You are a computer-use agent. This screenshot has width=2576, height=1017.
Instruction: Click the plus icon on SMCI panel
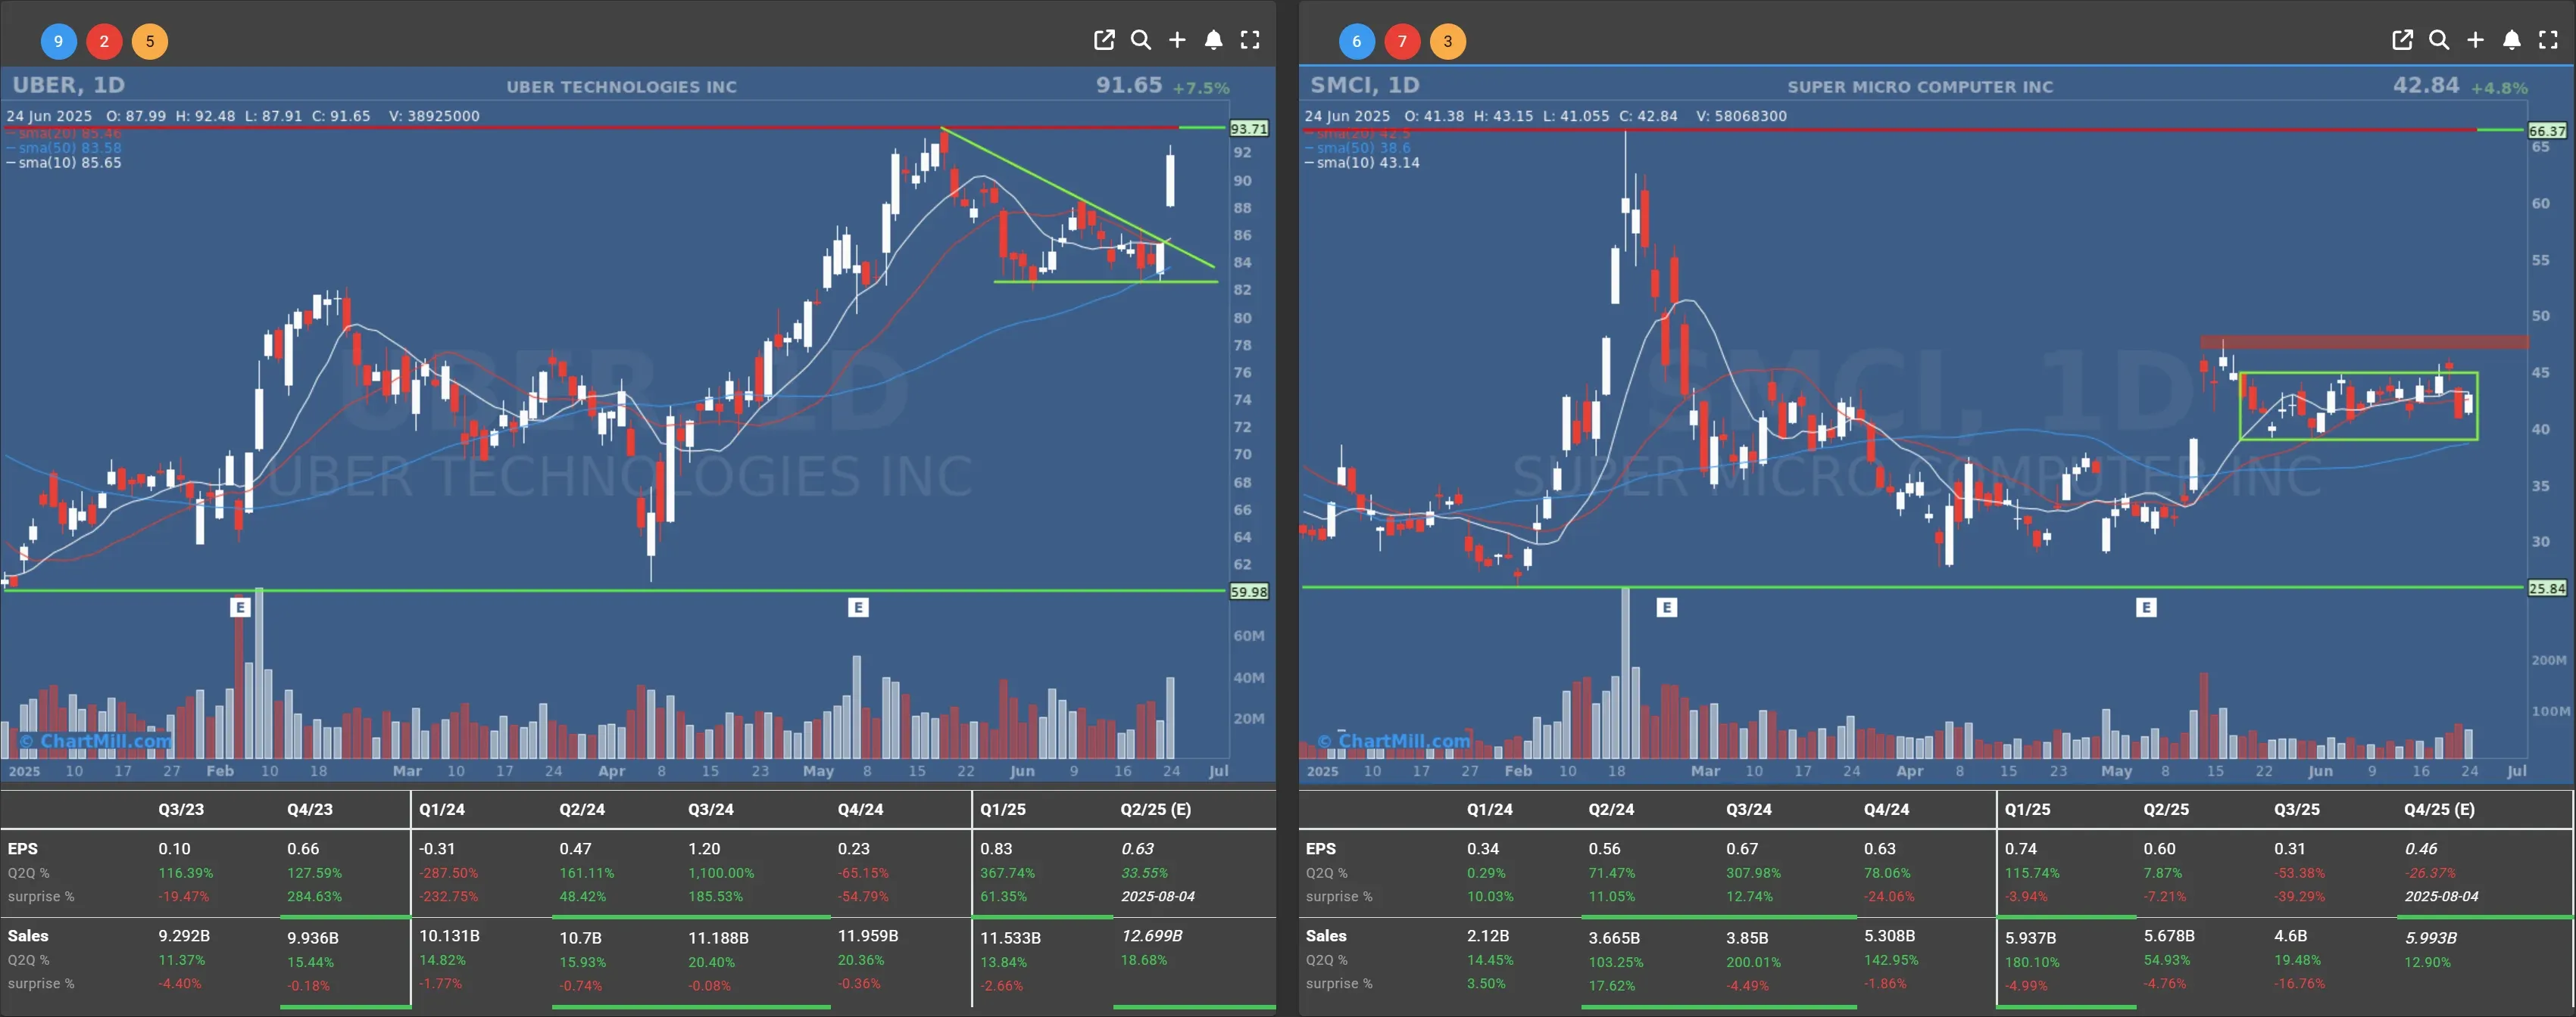(x=2475, y=40)
